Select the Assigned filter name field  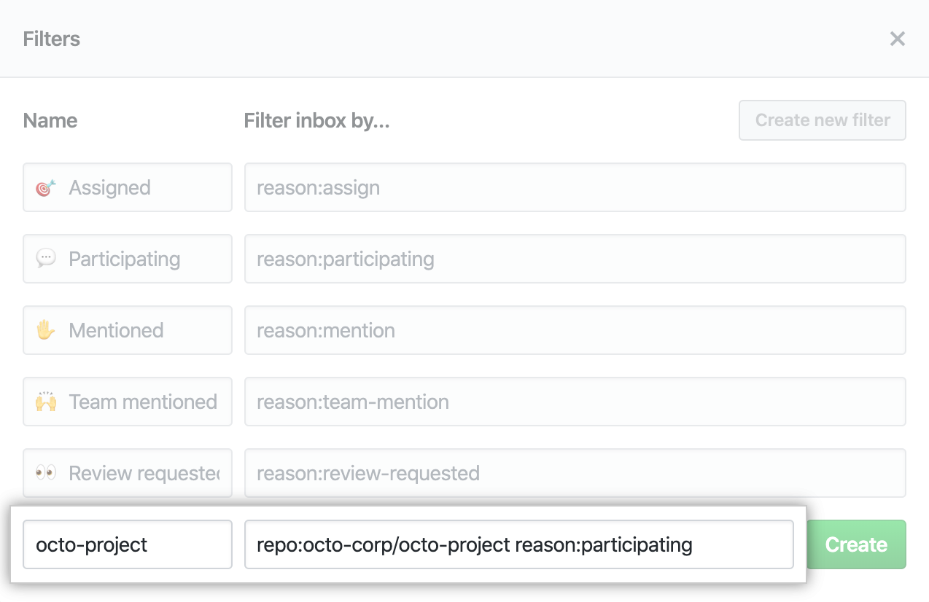click(139, 188)
